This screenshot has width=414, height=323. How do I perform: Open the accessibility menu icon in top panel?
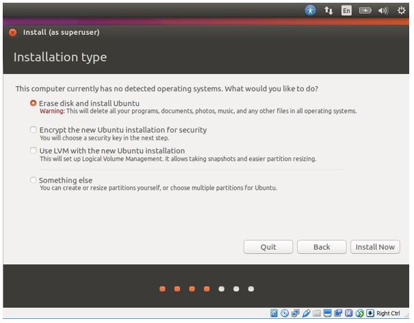tap(310, 10)
